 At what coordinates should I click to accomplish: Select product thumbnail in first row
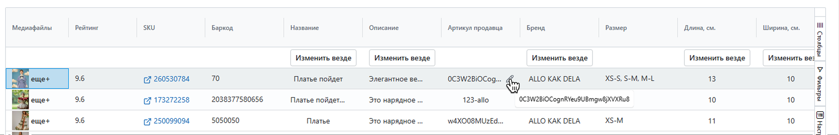coord(20,79)
